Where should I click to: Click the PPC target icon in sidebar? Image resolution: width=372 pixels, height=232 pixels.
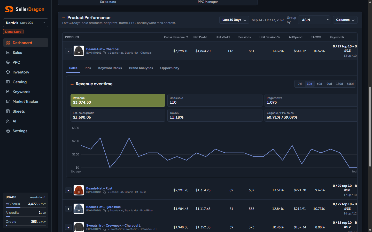coord(8,62)
